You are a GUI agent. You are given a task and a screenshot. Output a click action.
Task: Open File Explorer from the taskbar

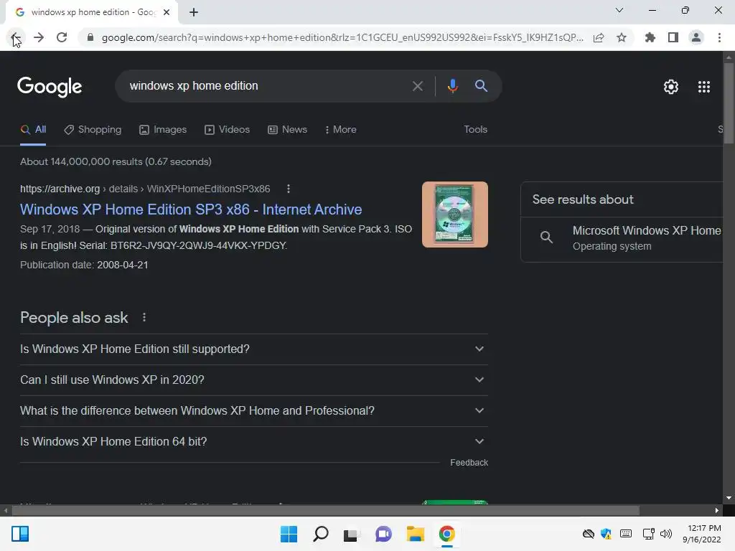416,534
